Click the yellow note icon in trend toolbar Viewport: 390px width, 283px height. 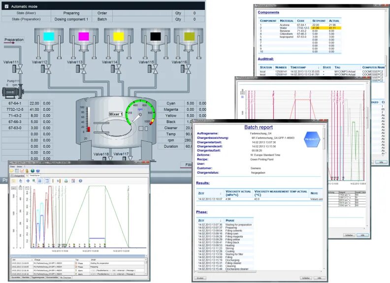(14, 181)
